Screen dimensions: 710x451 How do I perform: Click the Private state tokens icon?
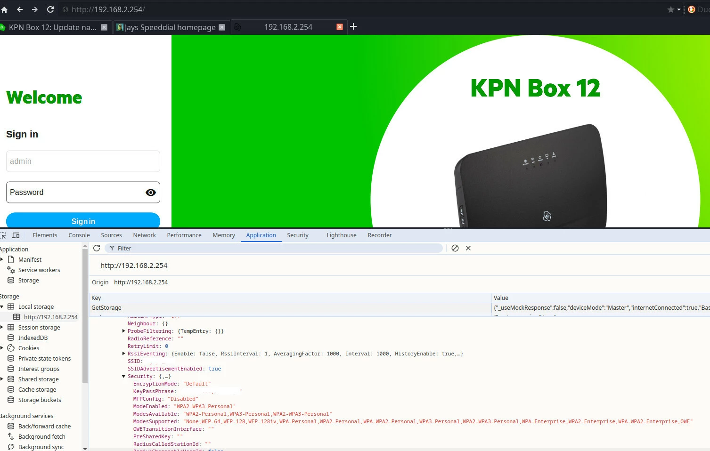pos(11,358)
